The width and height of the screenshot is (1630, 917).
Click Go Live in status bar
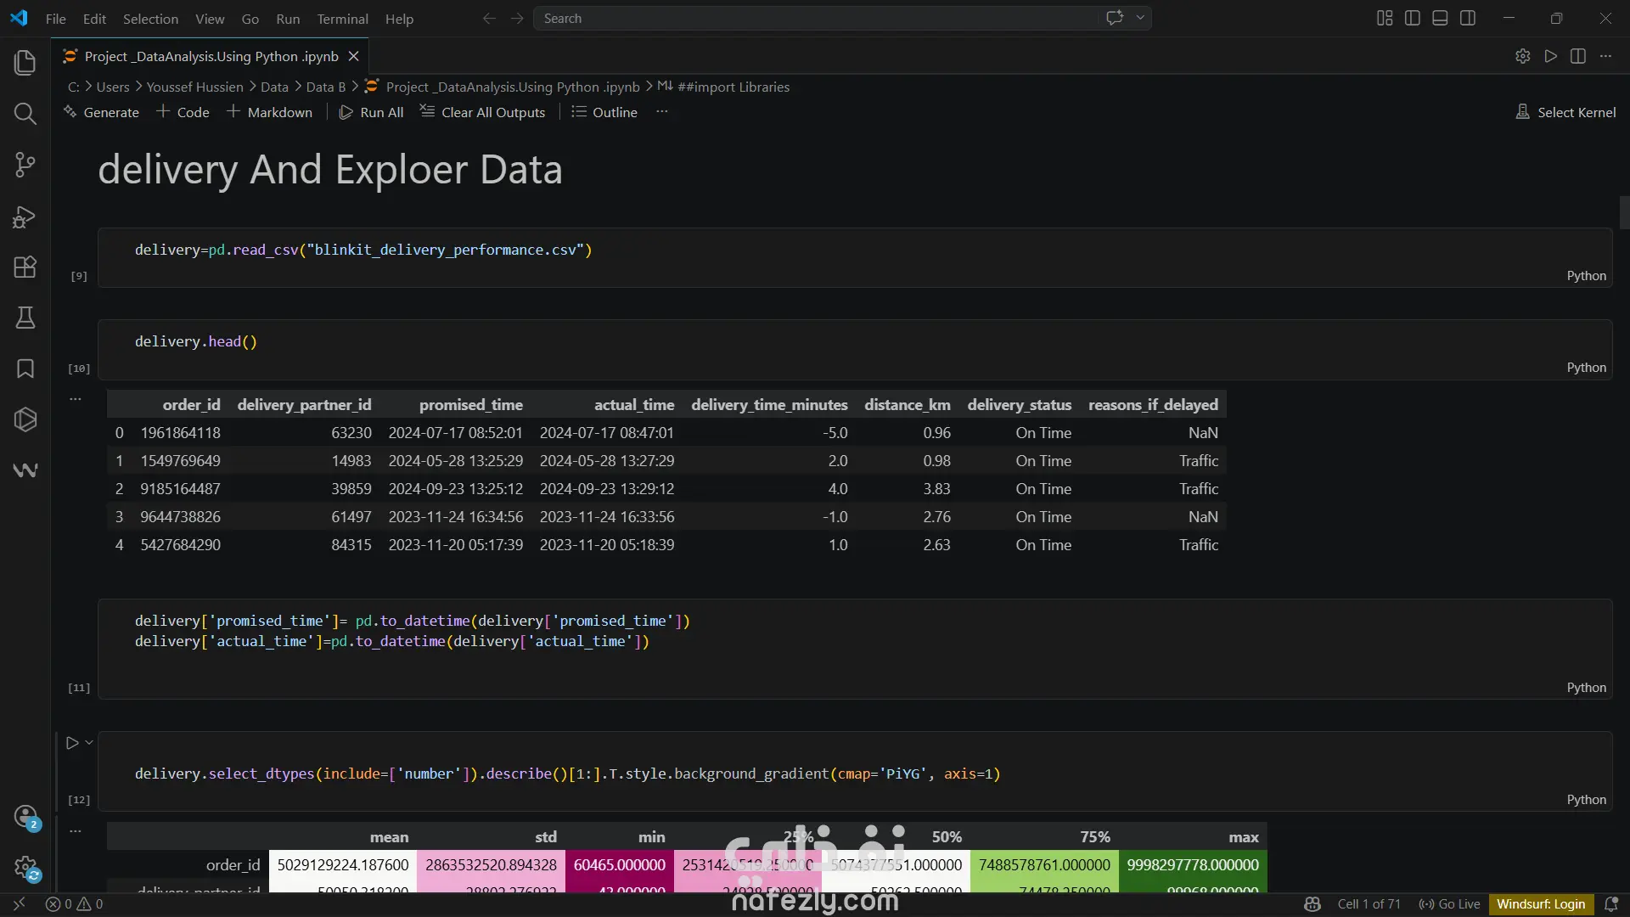click(1449, 904)
